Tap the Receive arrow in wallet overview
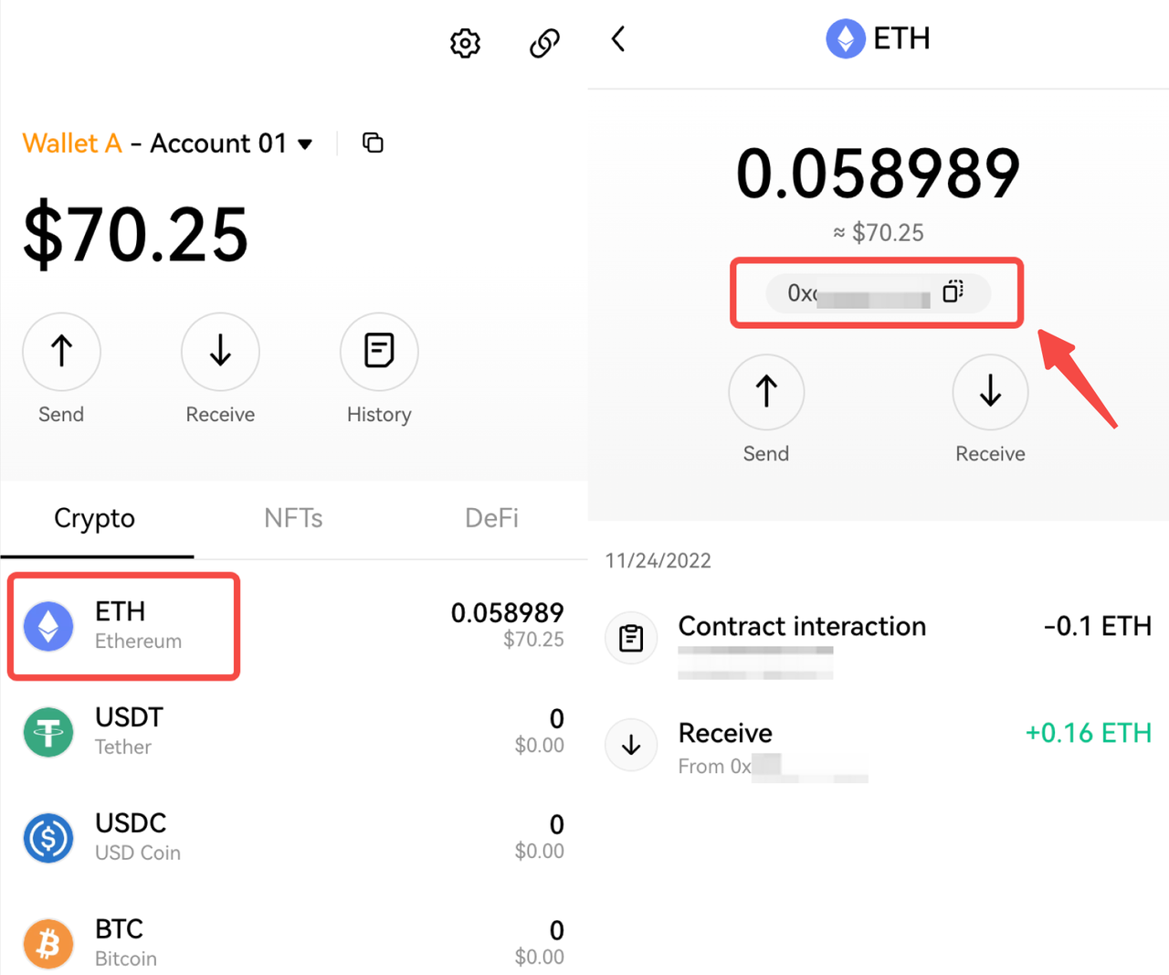The image size is (1169, 975). 220,352
